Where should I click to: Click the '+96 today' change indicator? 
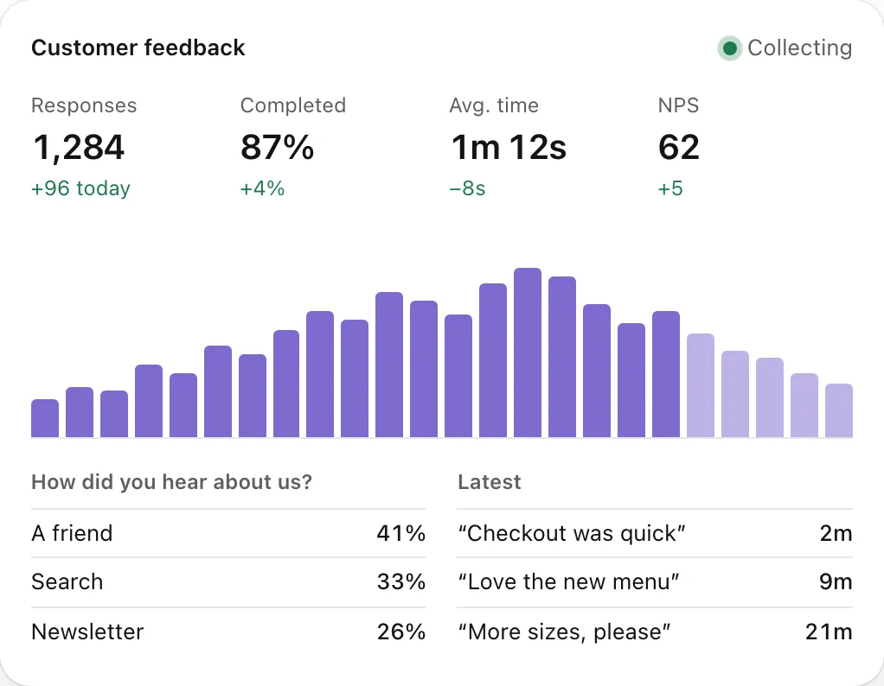[x=80, y=188]
